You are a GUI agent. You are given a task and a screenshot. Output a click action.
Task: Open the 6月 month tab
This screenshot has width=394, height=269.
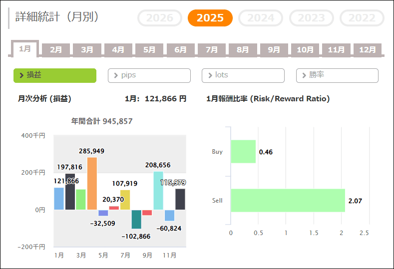180,50
